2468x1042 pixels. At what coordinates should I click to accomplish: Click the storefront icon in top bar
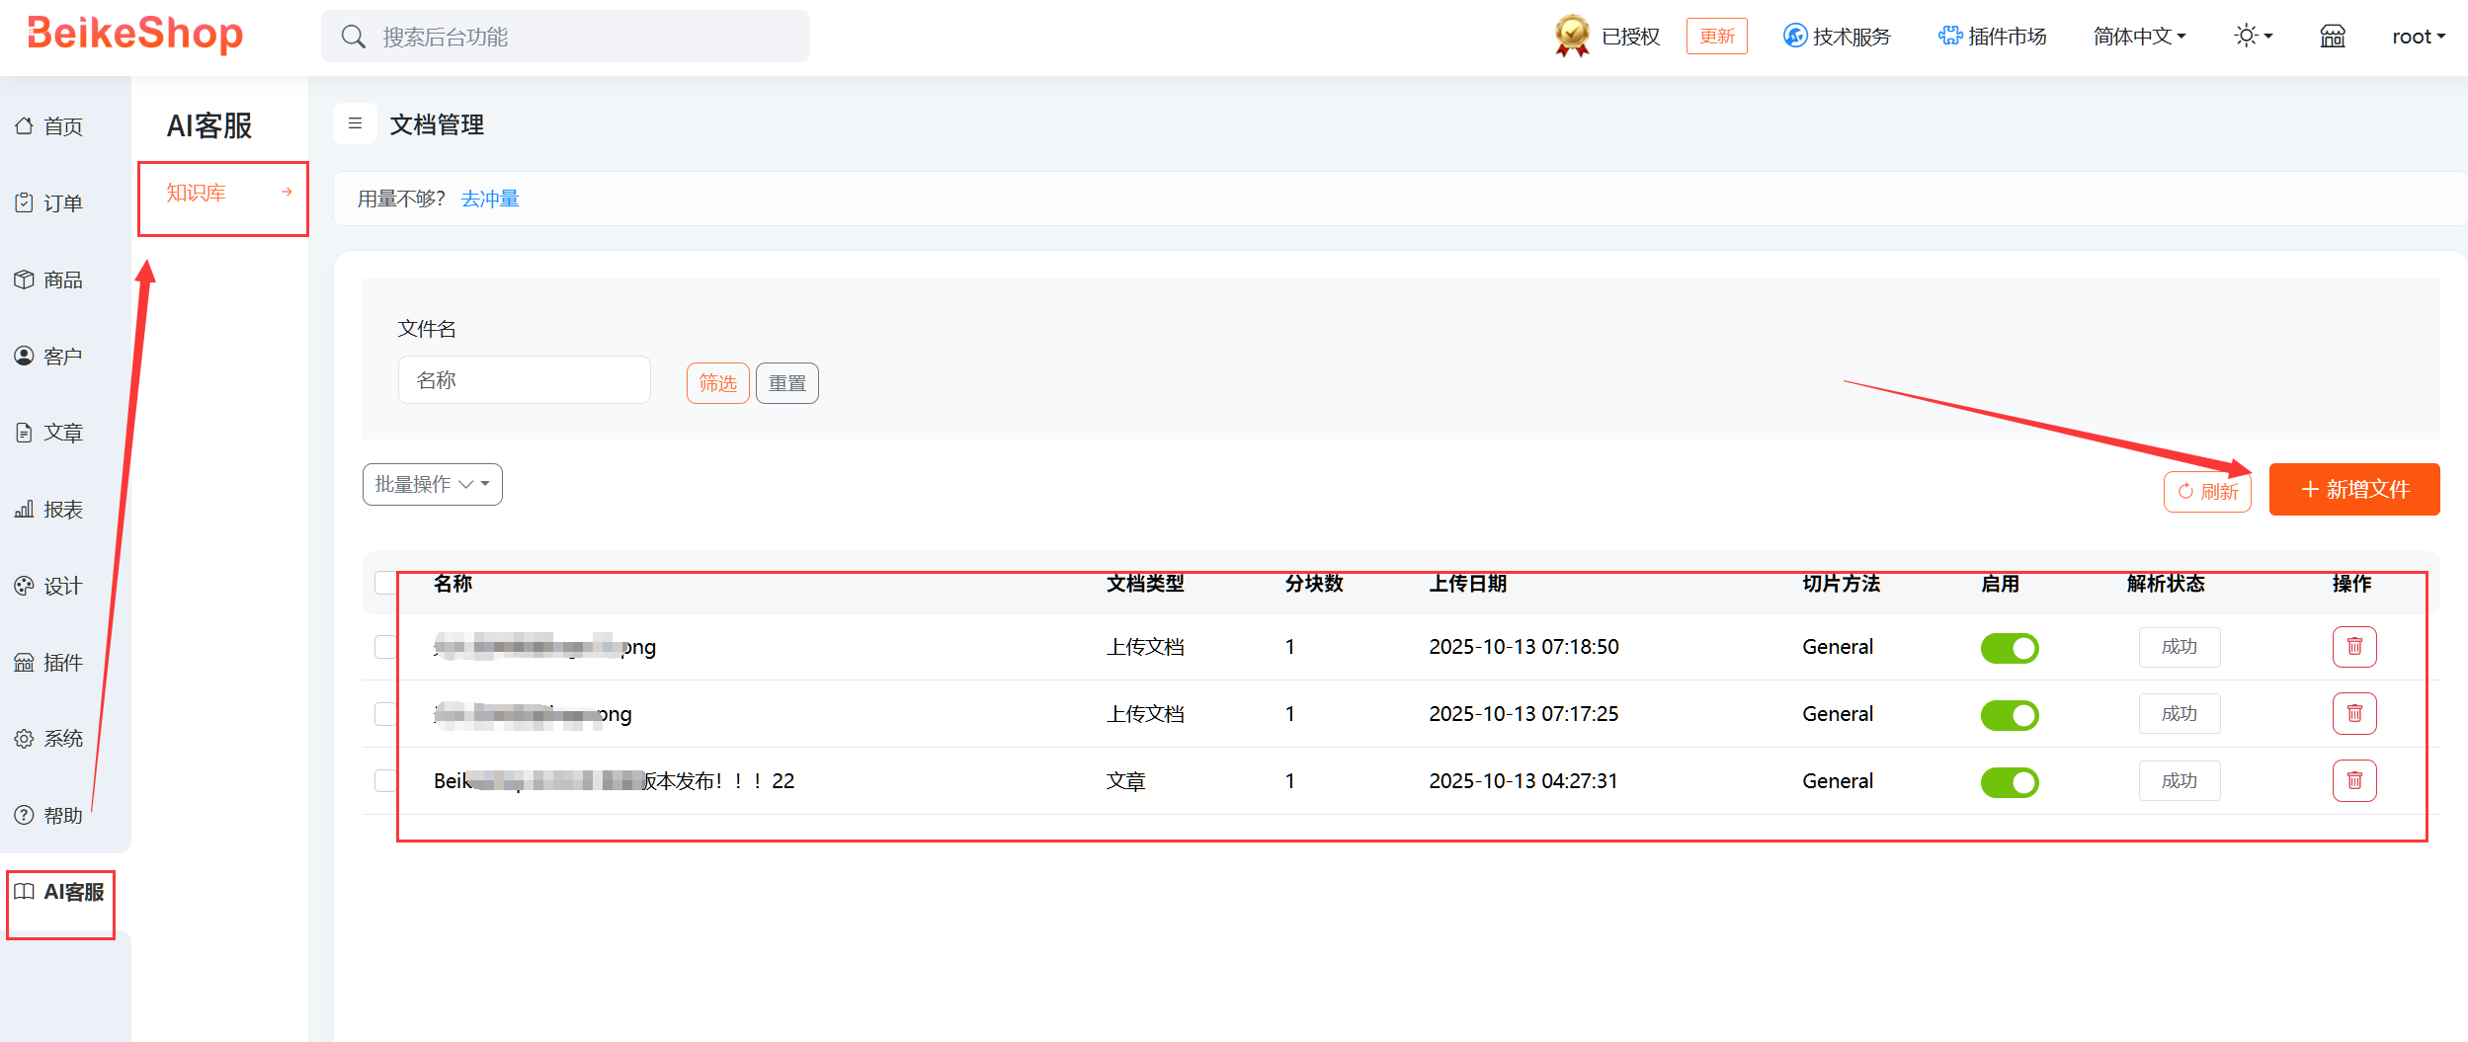(2332, 37)
